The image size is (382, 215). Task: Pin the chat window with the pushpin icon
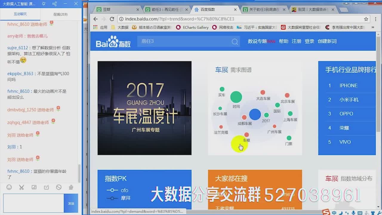[x=44, y=4]
